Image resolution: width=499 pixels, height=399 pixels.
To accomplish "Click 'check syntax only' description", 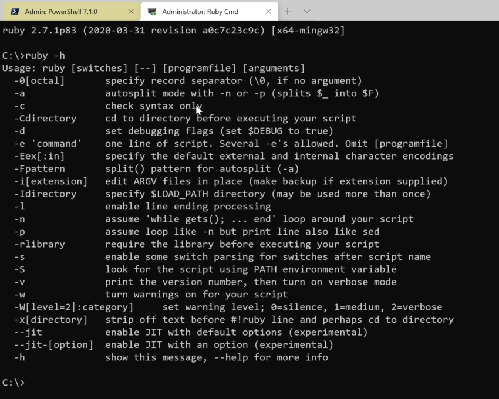I will pyautogui.click(x=154, y=106).
